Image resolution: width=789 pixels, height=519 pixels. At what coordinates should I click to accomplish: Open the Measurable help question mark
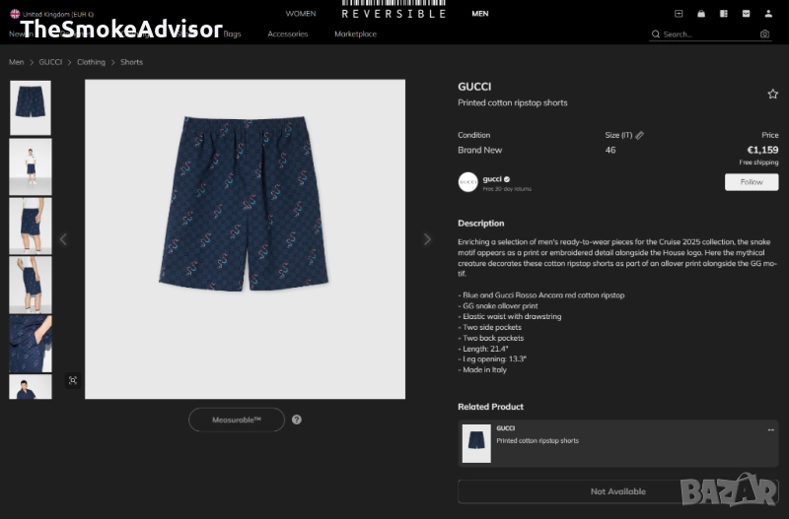pos(297,420)
